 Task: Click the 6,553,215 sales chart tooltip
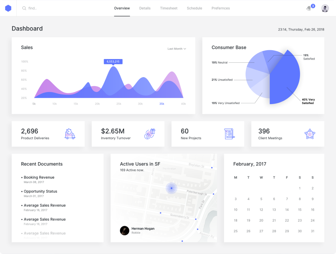tap(113, 62)
